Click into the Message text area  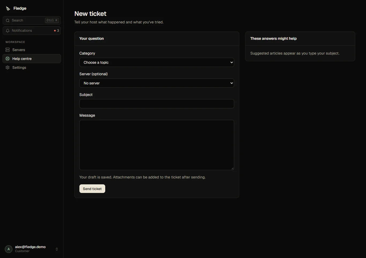coord(157,145)
